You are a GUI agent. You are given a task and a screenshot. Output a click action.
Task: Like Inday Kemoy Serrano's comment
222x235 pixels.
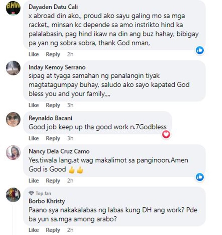click(34, 105)
